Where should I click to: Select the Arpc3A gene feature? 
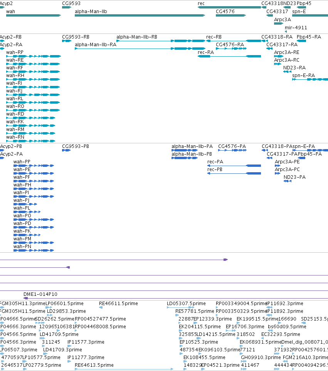[x=279, y=24]
